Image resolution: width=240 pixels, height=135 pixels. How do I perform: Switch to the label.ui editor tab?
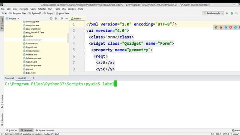pyautogui.click(x=78, y=18)
